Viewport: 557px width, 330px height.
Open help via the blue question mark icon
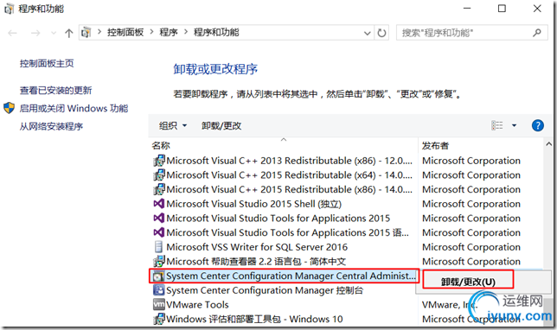537,125
